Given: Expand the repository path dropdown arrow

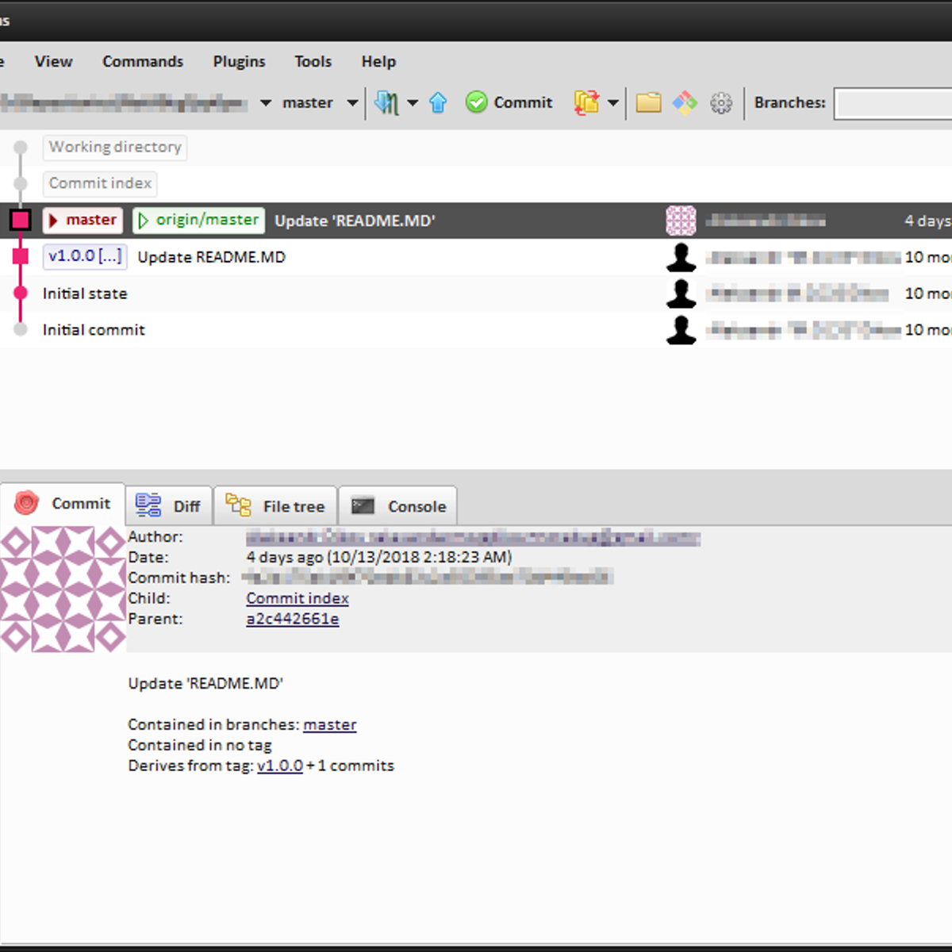Looking at the screenshot, I should (266, 103).
